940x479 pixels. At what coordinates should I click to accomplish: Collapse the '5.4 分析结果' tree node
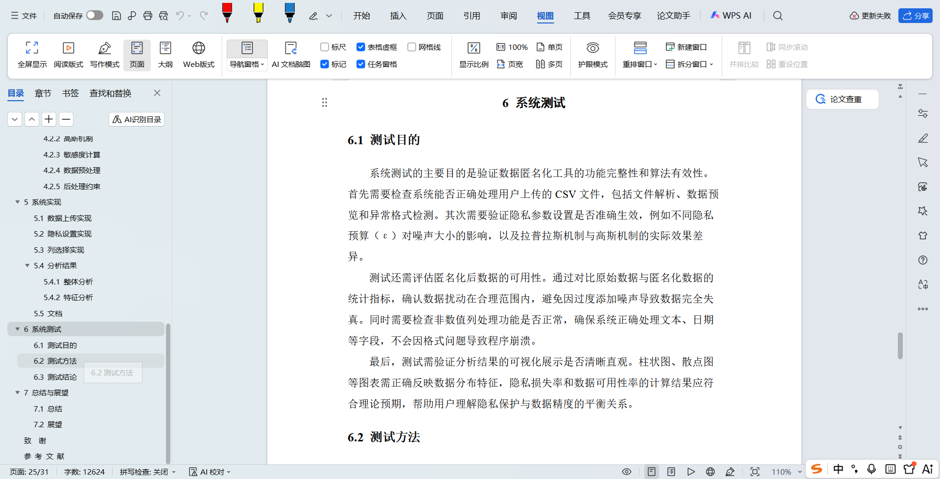pos(27,265)
